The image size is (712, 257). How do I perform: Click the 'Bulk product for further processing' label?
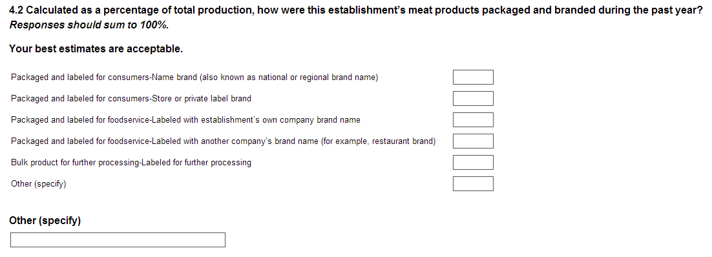point(131,163)
